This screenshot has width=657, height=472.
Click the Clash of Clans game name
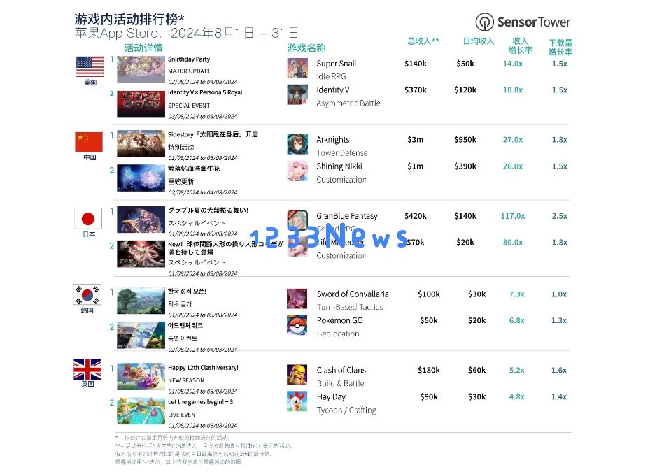pos(341,370)
